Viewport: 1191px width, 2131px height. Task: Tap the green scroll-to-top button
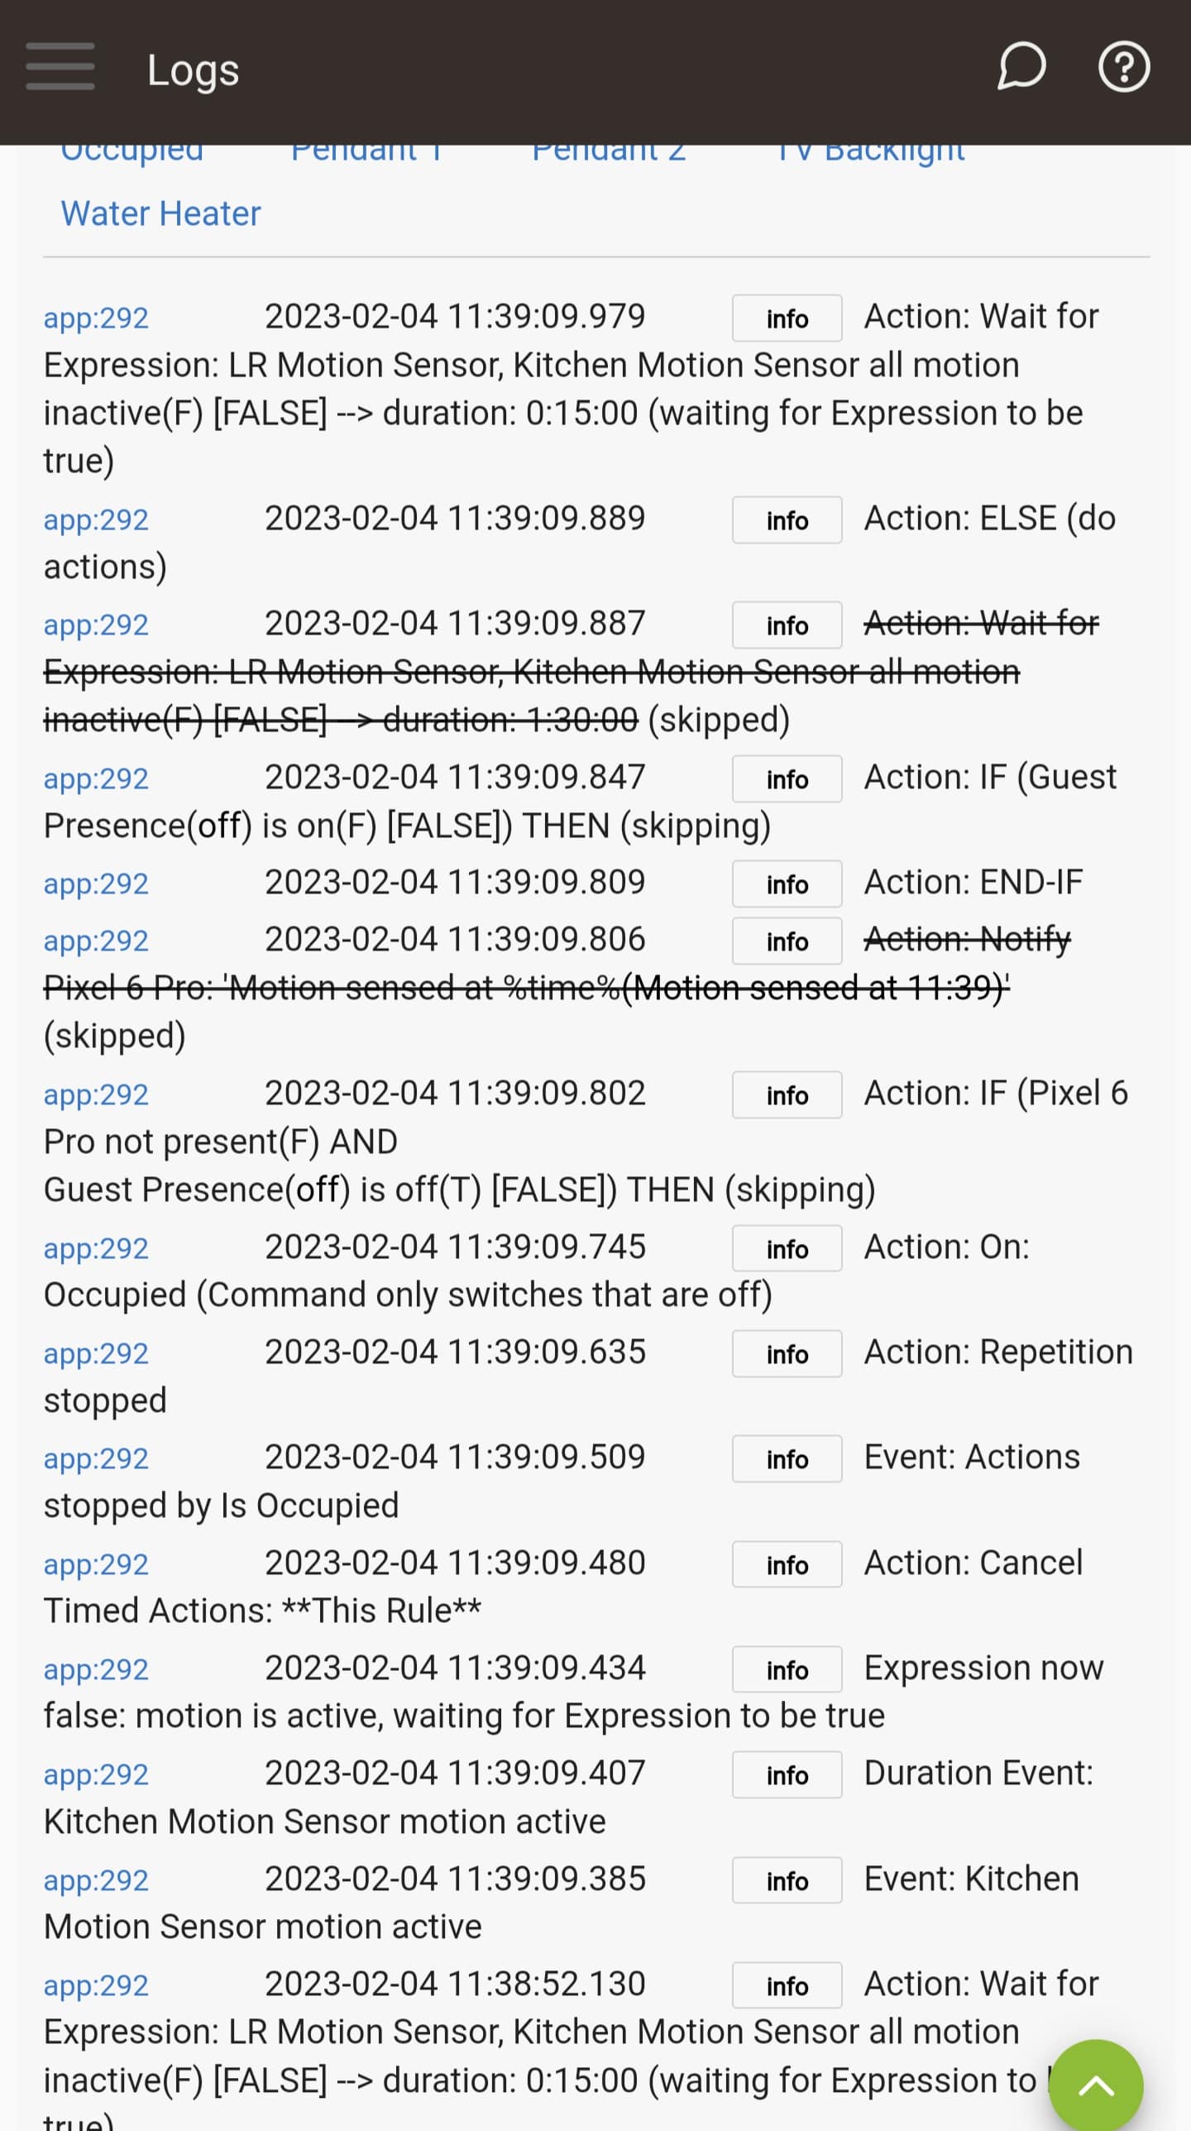(1095, 2085)
